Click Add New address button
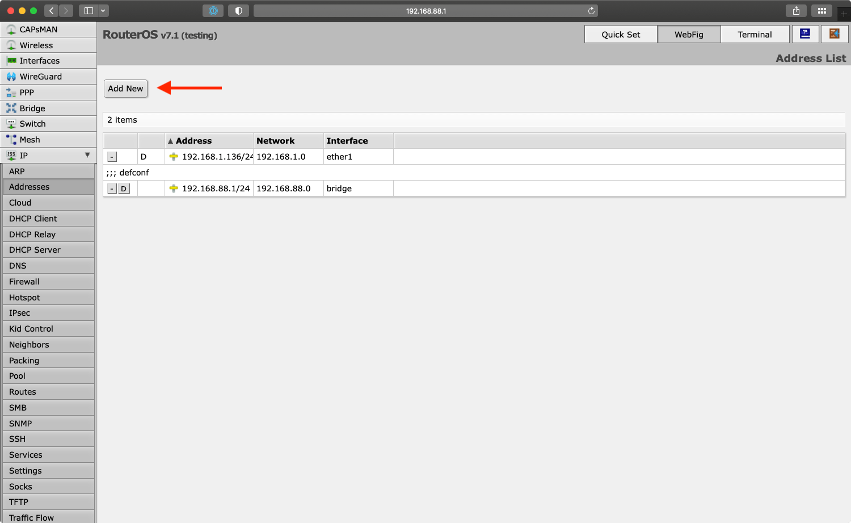Viewport: 851px width, 523px height. 125,89
